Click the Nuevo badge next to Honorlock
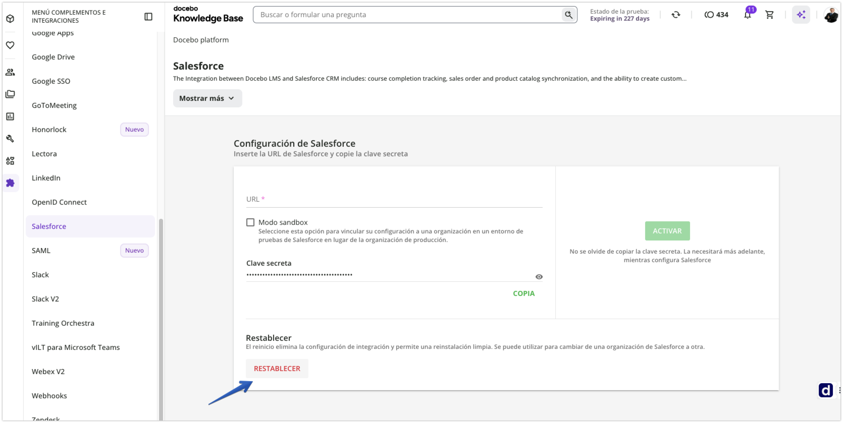Screen dimensions: 843x423 (134, 130)
